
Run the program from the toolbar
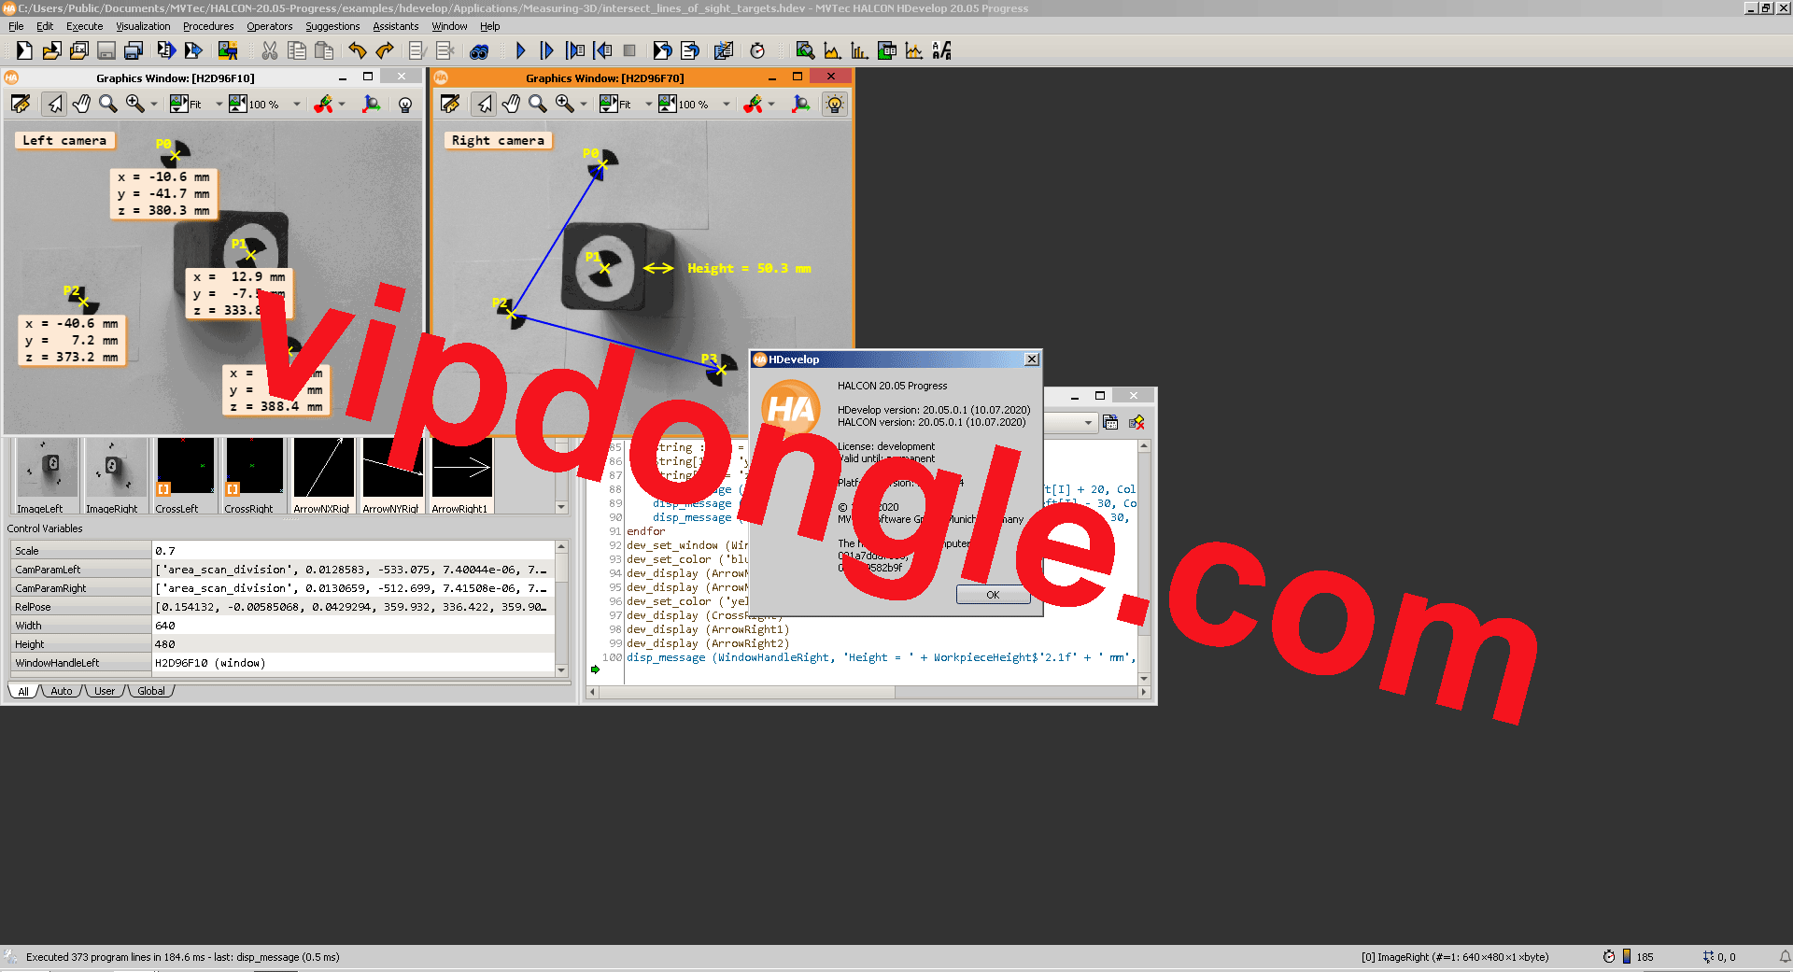coord(521,50)
